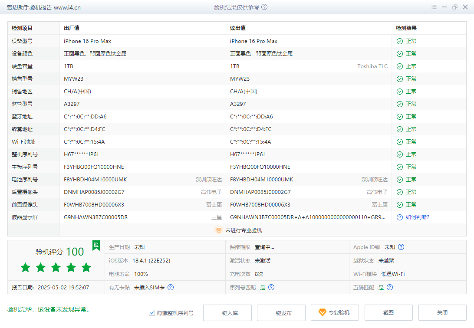474x328 pixels.
Task: Open the 如何判断? link
Action: [418, 217]
